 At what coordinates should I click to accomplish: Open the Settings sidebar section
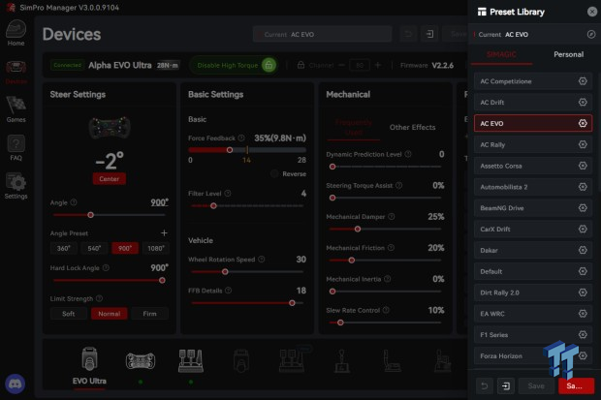pyautogui.click(x=16, y=186)
